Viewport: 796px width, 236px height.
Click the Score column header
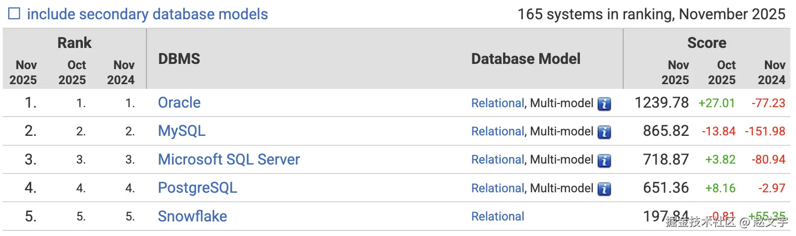pyautogui.click(x=707, y=43)
